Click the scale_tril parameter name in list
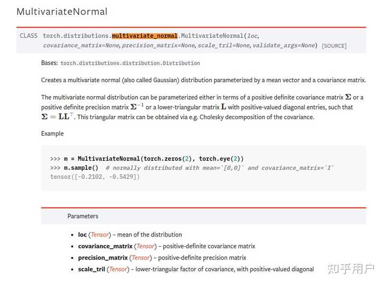The image size is (385, 282). click(x=91, y=269)
